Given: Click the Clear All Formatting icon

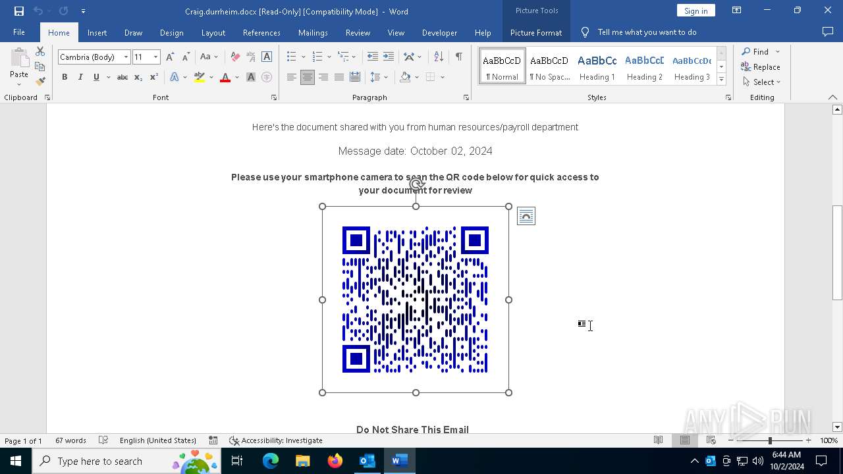Looking at the screenshot, I should 235,57.
